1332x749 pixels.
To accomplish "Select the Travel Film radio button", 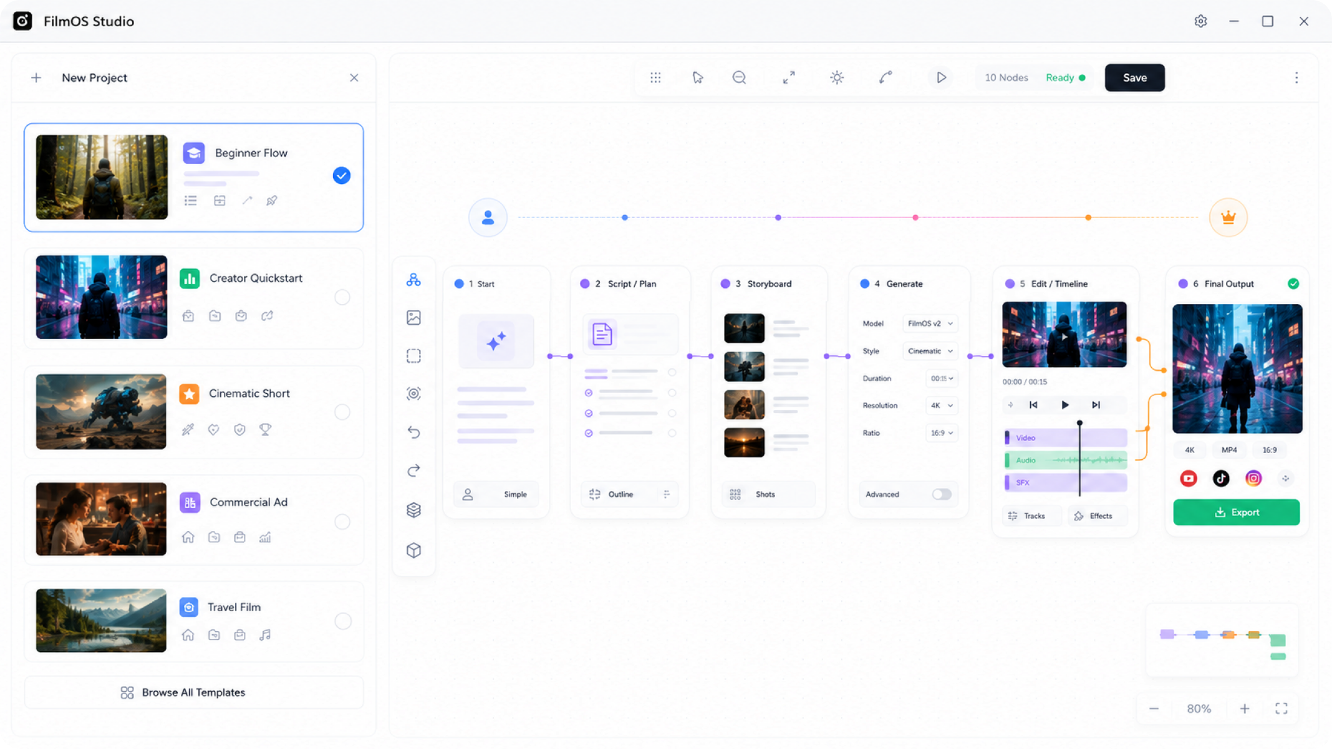I will click(x=342, y=621).
